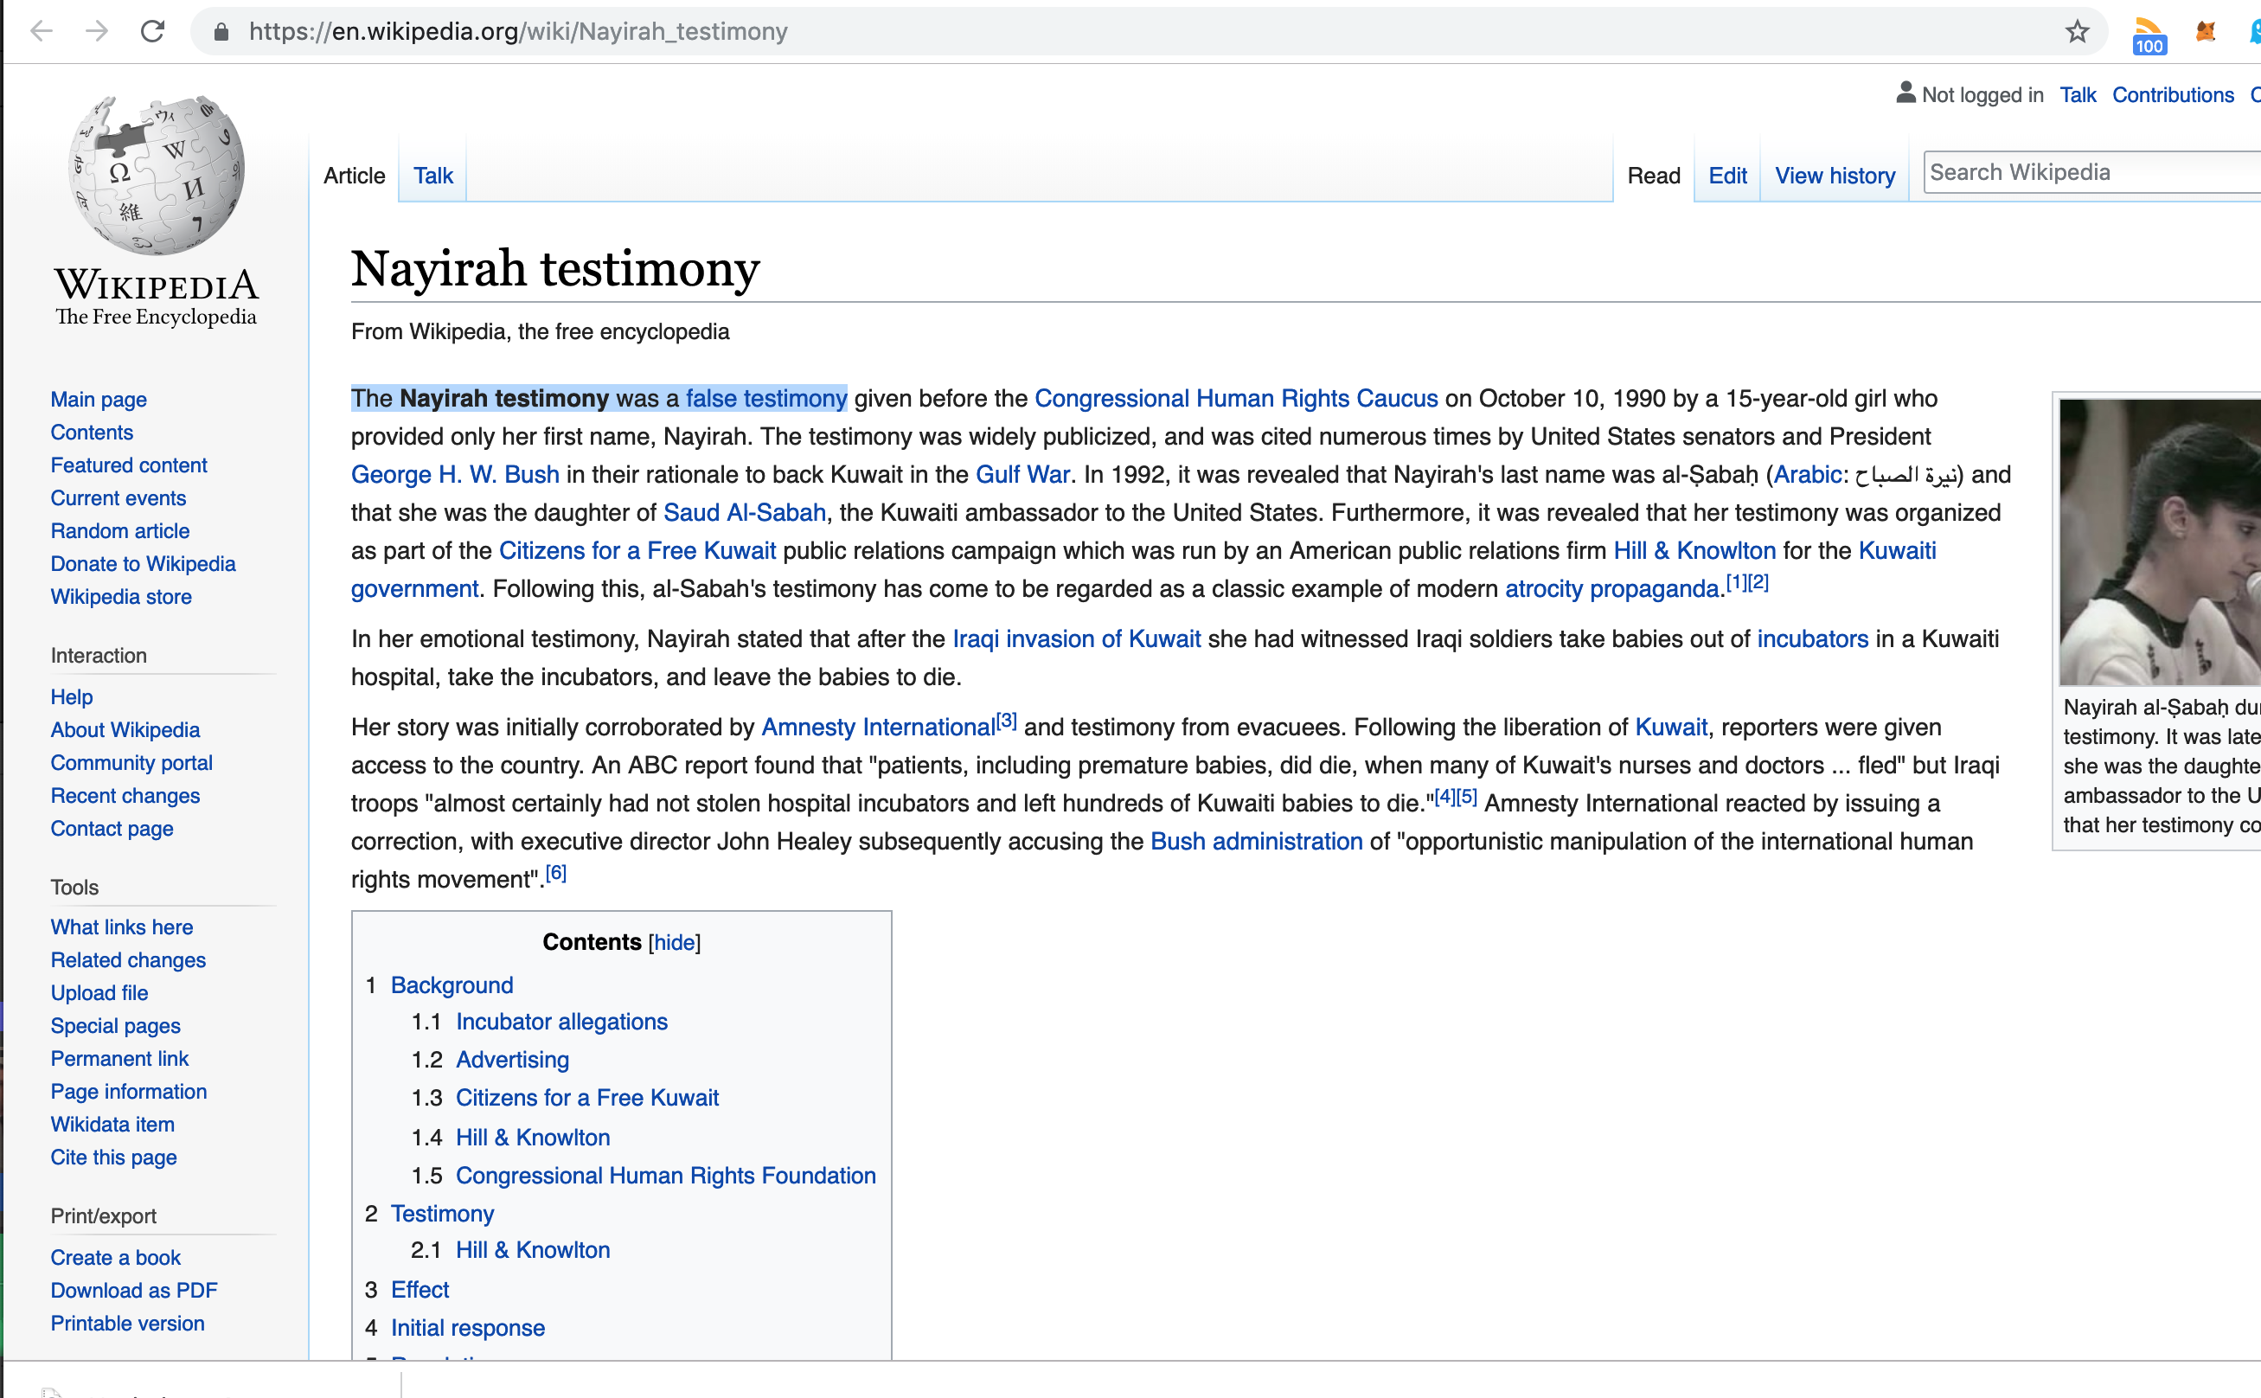2261x1398 pixels.
Task: Bookmark page with star icon
Action: point(2077,31)
